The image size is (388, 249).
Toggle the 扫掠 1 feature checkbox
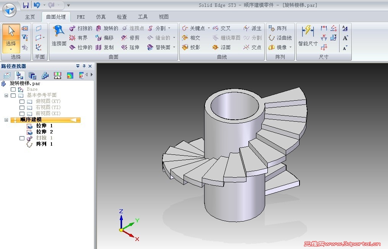[x=22, y=138]
